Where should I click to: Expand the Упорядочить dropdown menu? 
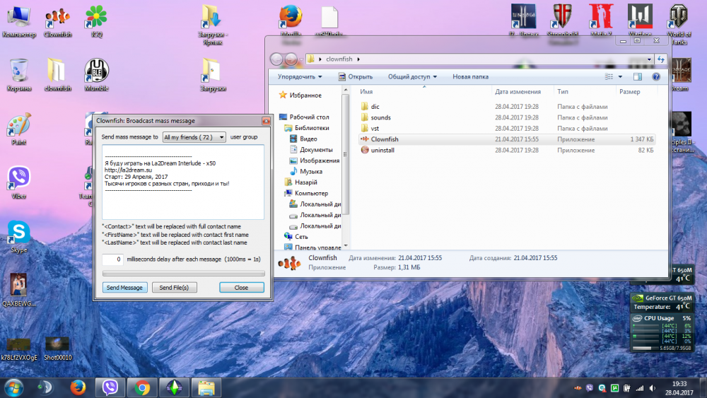300,76
